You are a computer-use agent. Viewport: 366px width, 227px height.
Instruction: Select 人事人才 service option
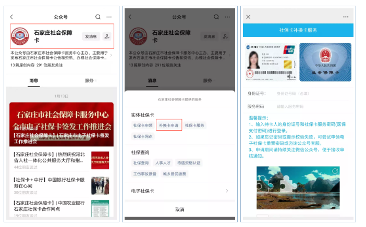[163, 163]
